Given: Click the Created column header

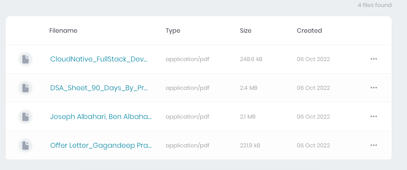Looking at the screenshot, I should [310, 31].
